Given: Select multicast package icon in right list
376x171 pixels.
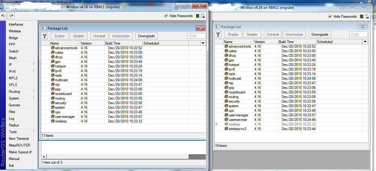Looking at the screenshot, I should (226, 78).
